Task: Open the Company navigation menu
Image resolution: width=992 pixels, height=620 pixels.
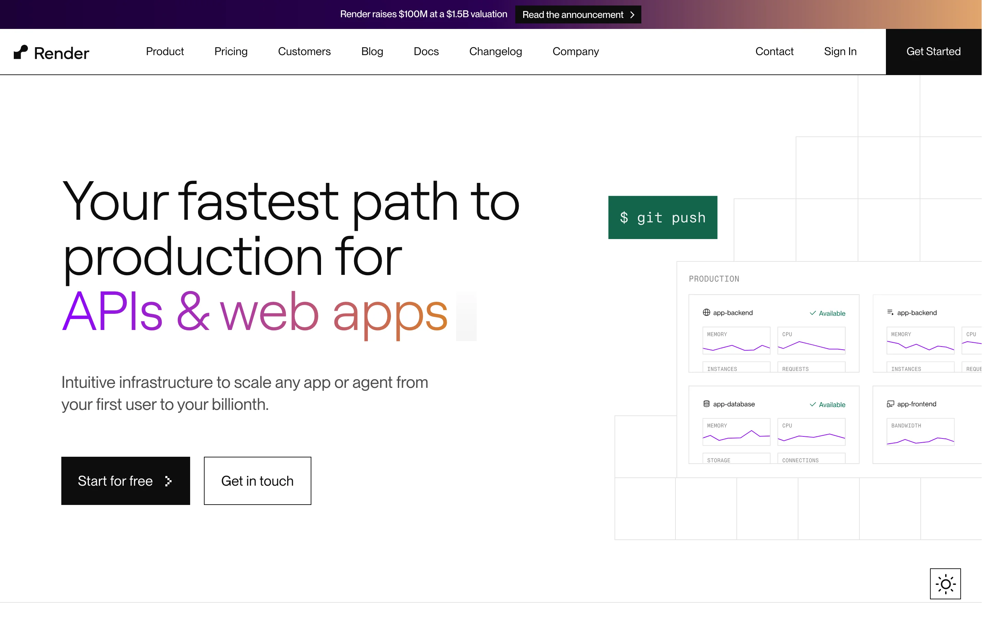Action: pyautogui.click(x=576, y=52)
